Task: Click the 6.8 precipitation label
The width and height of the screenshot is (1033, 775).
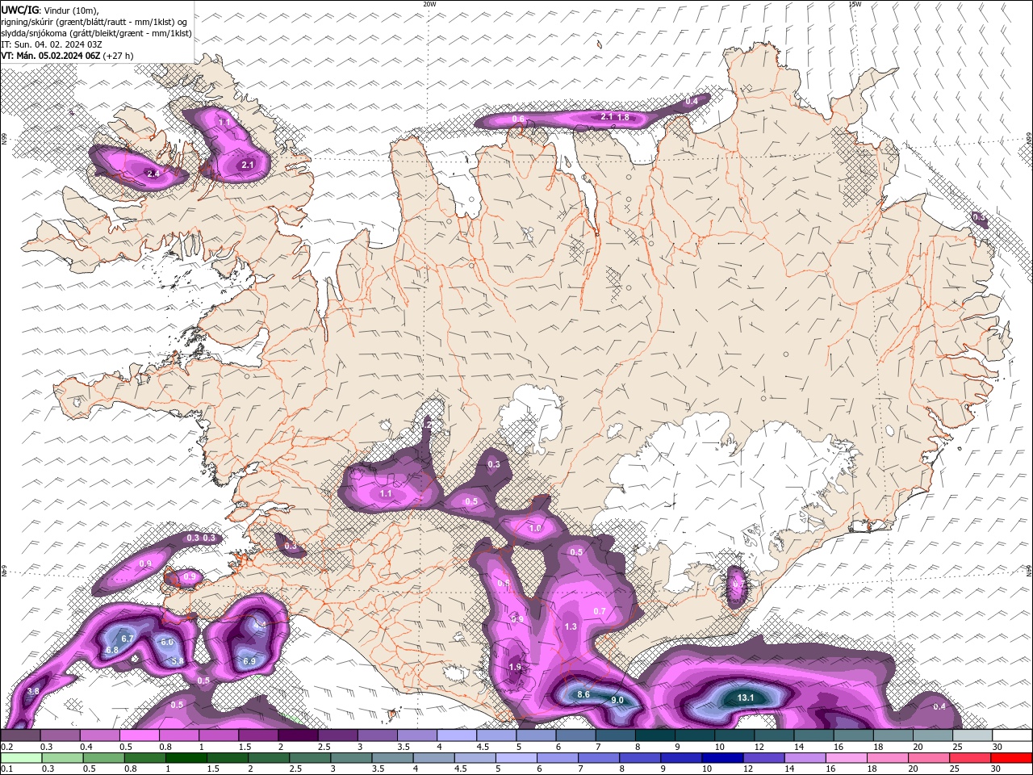Action: tap(112, 650)
